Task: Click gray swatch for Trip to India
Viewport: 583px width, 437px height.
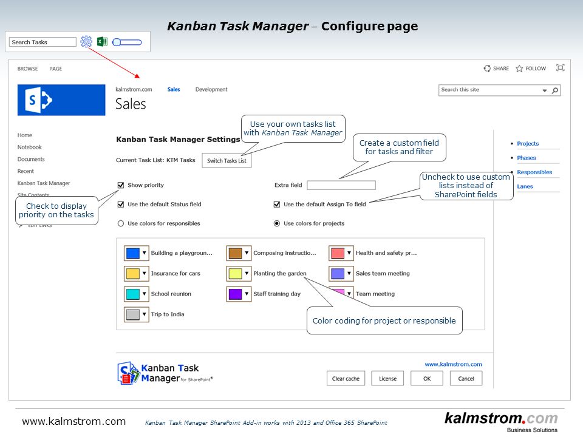Action: (133, 314)
